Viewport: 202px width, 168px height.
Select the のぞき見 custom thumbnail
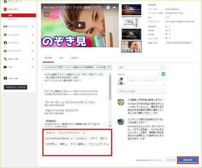pos(131,46)
